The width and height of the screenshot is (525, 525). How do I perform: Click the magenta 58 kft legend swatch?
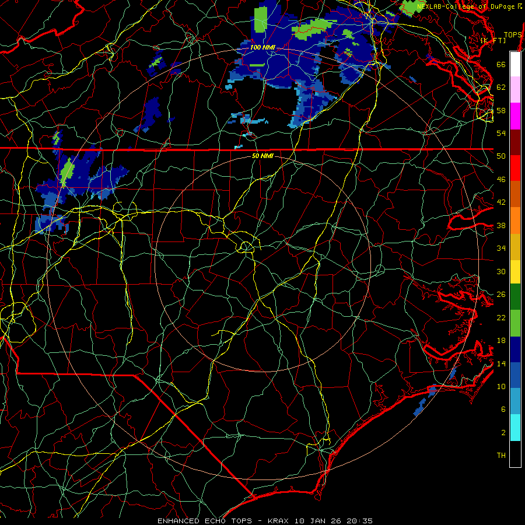click(515, 116)
